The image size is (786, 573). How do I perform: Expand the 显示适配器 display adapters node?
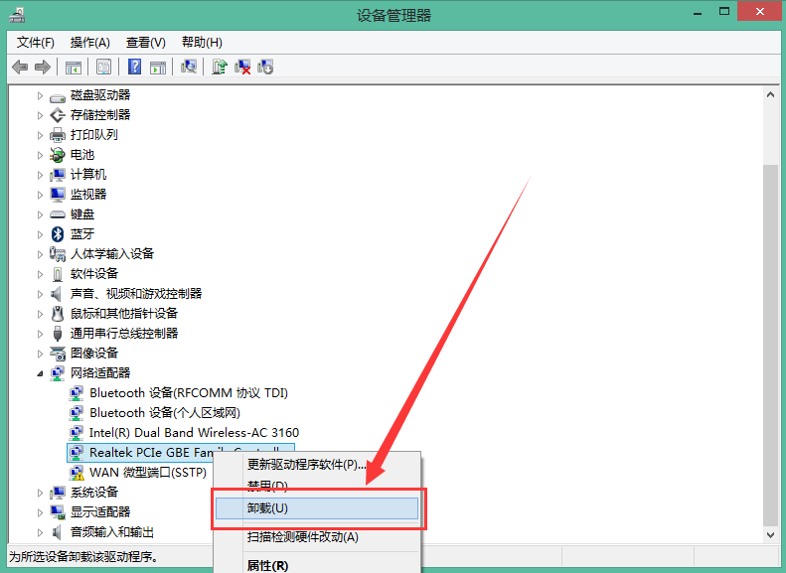coord(41,512)
